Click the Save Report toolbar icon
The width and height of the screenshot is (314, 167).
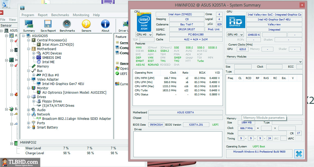pyautogui.click(x=48, y=24)
